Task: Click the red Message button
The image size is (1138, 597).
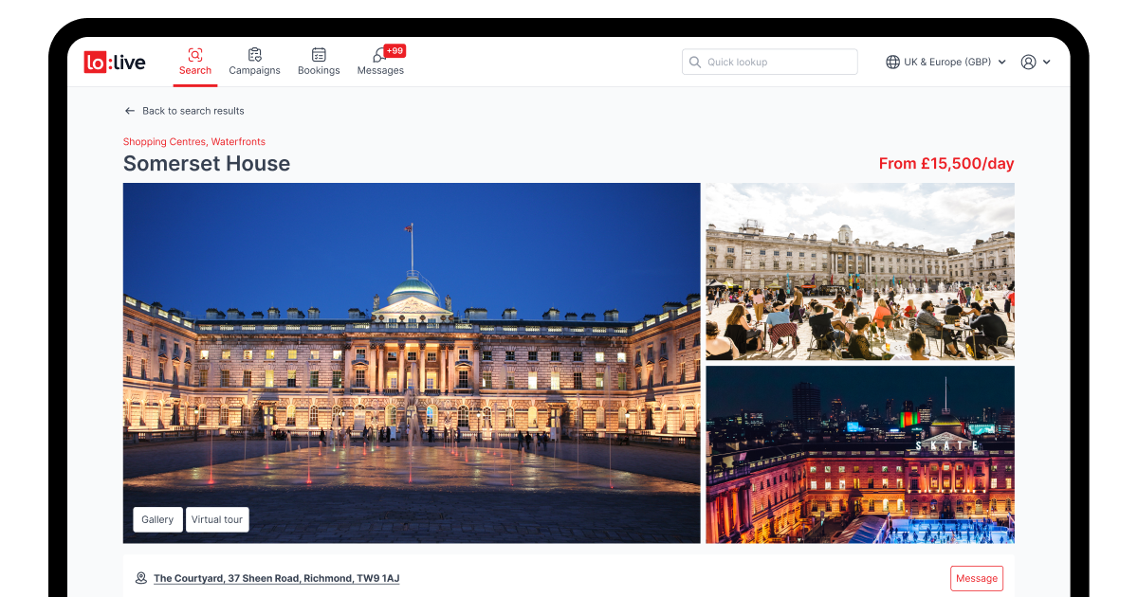Action: coord(977,578)
